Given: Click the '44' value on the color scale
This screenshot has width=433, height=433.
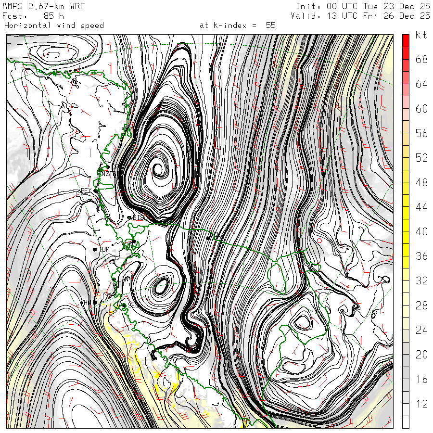Looking at the screenshot, I should (421, 207).
